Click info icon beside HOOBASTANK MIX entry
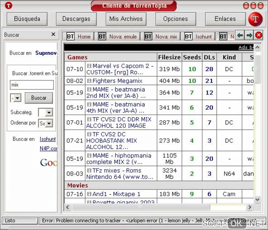 tap(89, 134)
